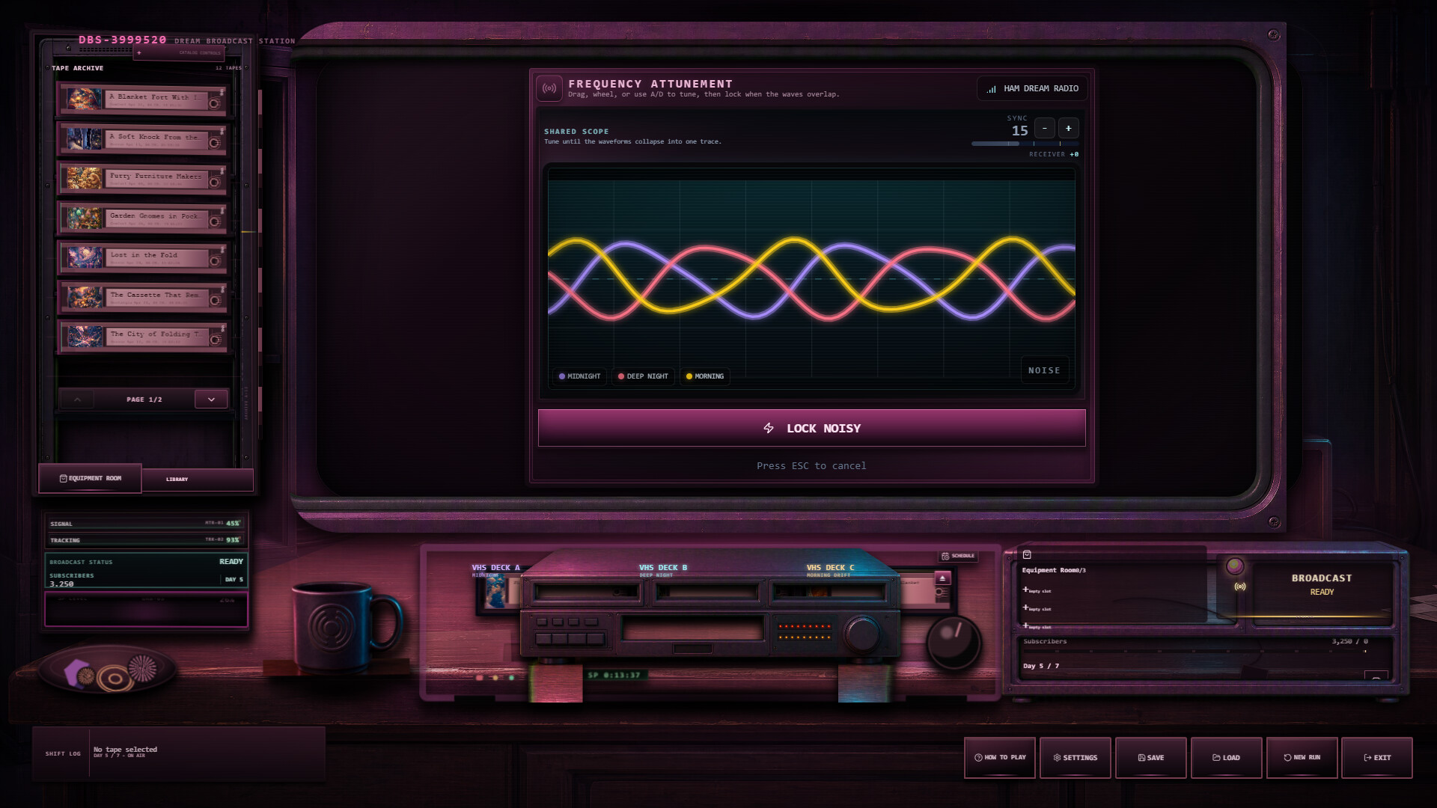This screenshot has width=1437, height=808.
Task: Select VHS Deck C label
Action: tap(830, 568)
